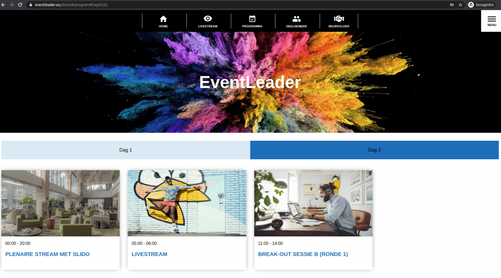The image size is (501, 278).
Task: Click the browser forward arrow
Action: point(12,5)
